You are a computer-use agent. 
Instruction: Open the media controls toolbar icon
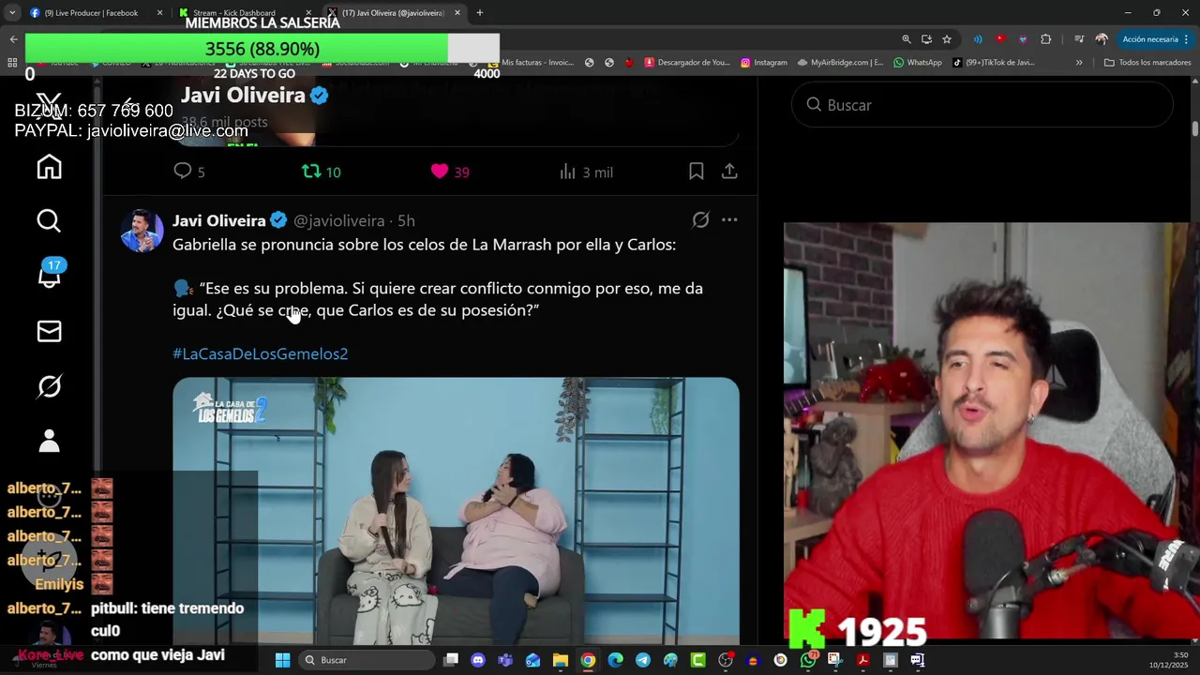coord(1079,39)
